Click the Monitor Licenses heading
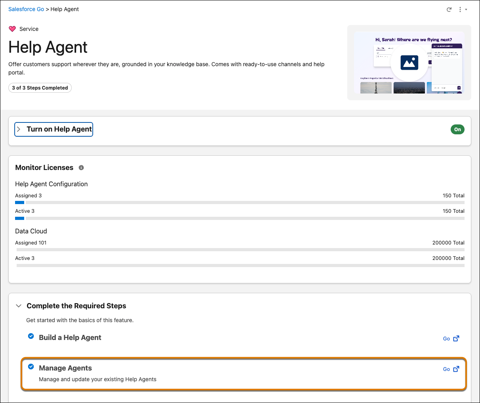This screenshot has height=403, width=480. pyautogui.click(x=44, y=168)
